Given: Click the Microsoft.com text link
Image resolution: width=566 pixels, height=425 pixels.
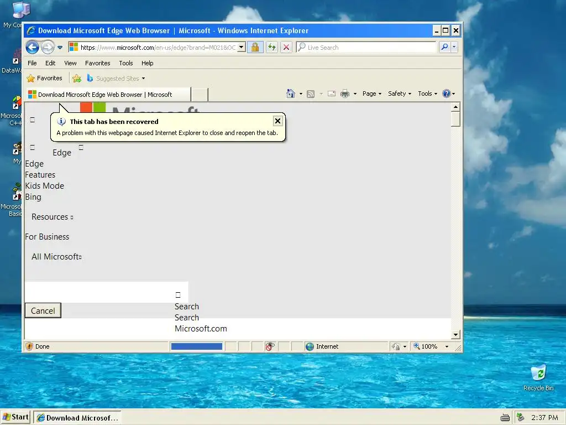Looking at the screenshot, I should coord(201,329).
